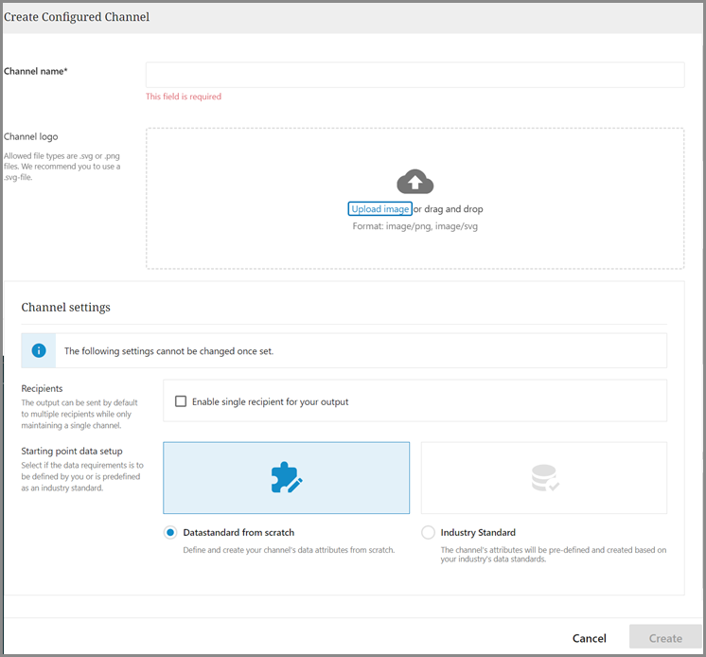This screenshot has height=657, width=706.
Task: Click the 'Create Configured Channel' dialog title
Action: (x=77, y=17)
